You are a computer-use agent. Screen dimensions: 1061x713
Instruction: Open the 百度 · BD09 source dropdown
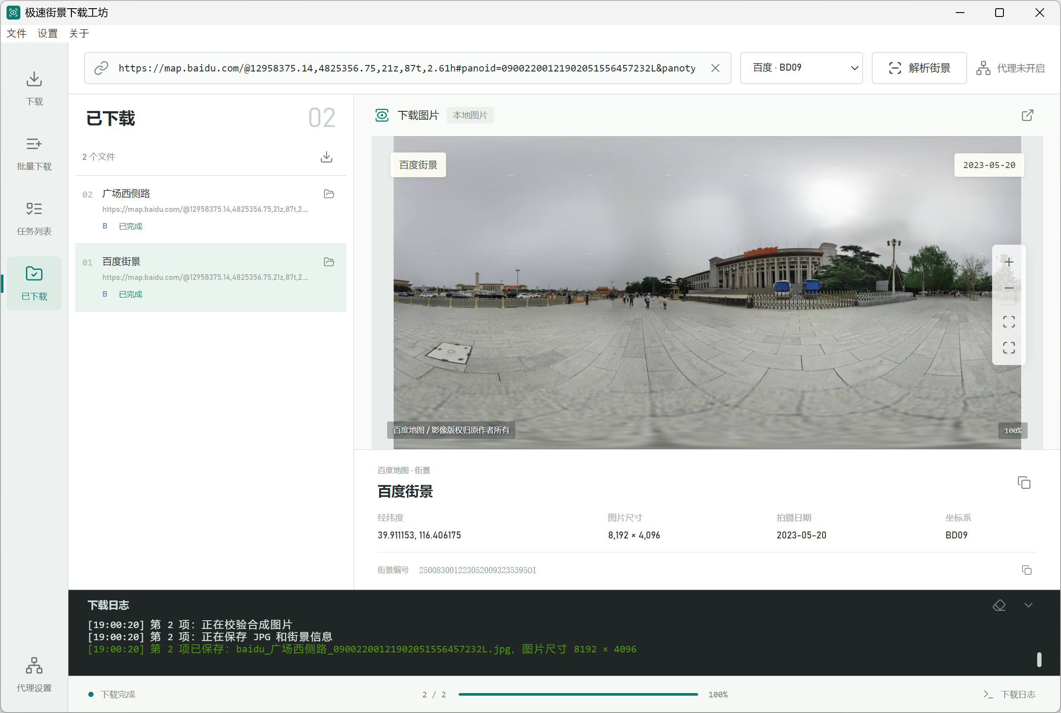click(x=801, y=68)
